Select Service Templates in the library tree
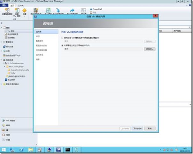 (x=10, y=38)
